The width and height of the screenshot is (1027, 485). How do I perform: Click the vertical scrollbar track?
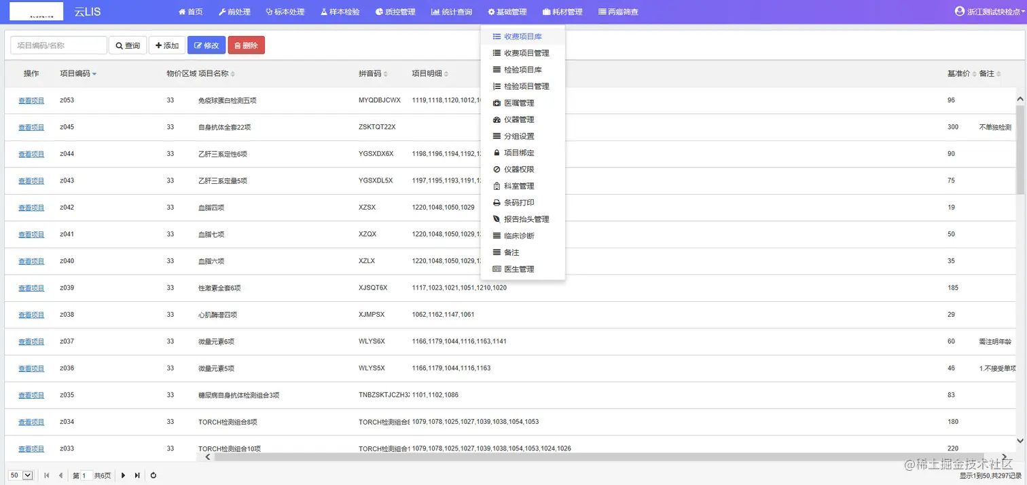tap(1020, 271)
